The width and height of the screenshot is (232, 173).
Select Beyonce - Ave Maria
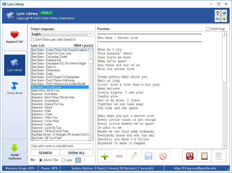60,94
